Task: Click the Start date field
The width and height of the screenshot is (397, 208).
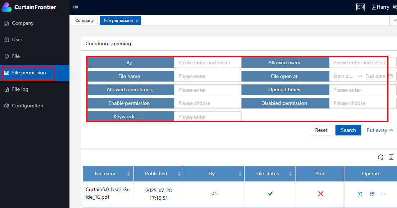Action: click(x=343, y=76)
